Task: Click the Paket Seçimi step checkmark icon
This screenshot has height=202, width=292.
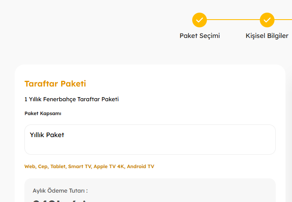Action: (200, 20)
